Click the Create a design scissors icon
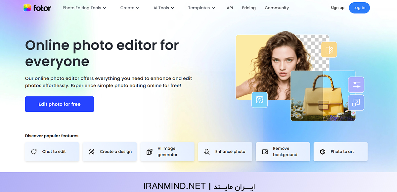Screen dimensions: 397x192 91,151
